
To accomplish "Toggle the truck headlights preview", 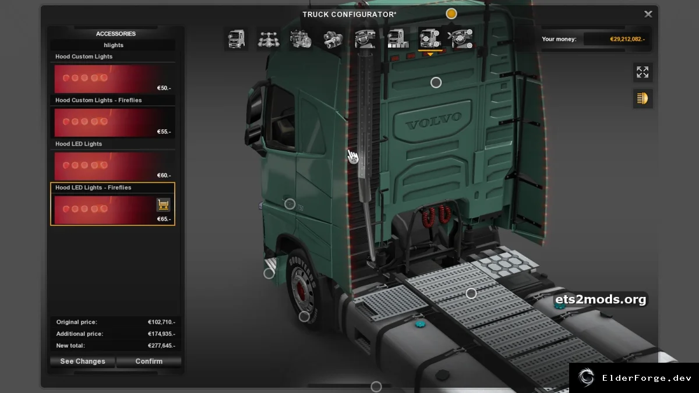I will pos(642,98).
